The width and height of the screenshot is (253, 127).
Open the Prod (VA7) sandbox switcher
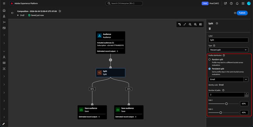214,3
